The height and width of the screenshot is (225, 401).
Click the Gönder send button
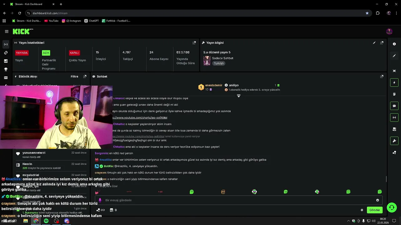coord(375,210)
